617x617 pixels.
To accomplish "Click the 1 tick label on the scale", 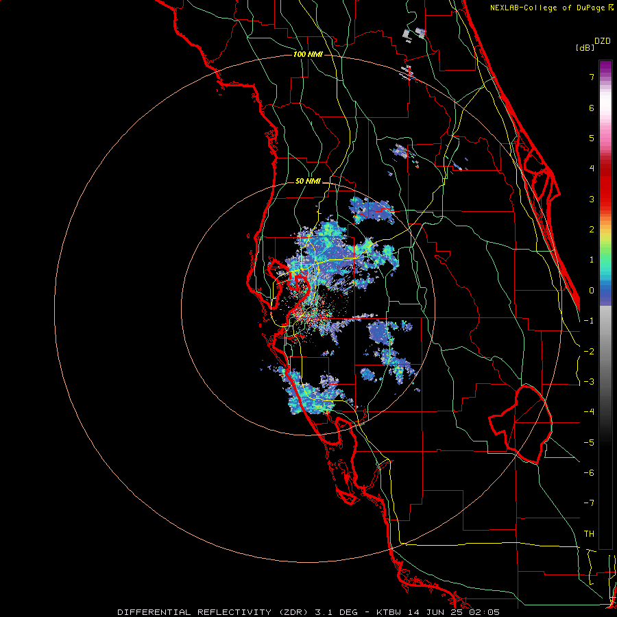I will point(592,260).
